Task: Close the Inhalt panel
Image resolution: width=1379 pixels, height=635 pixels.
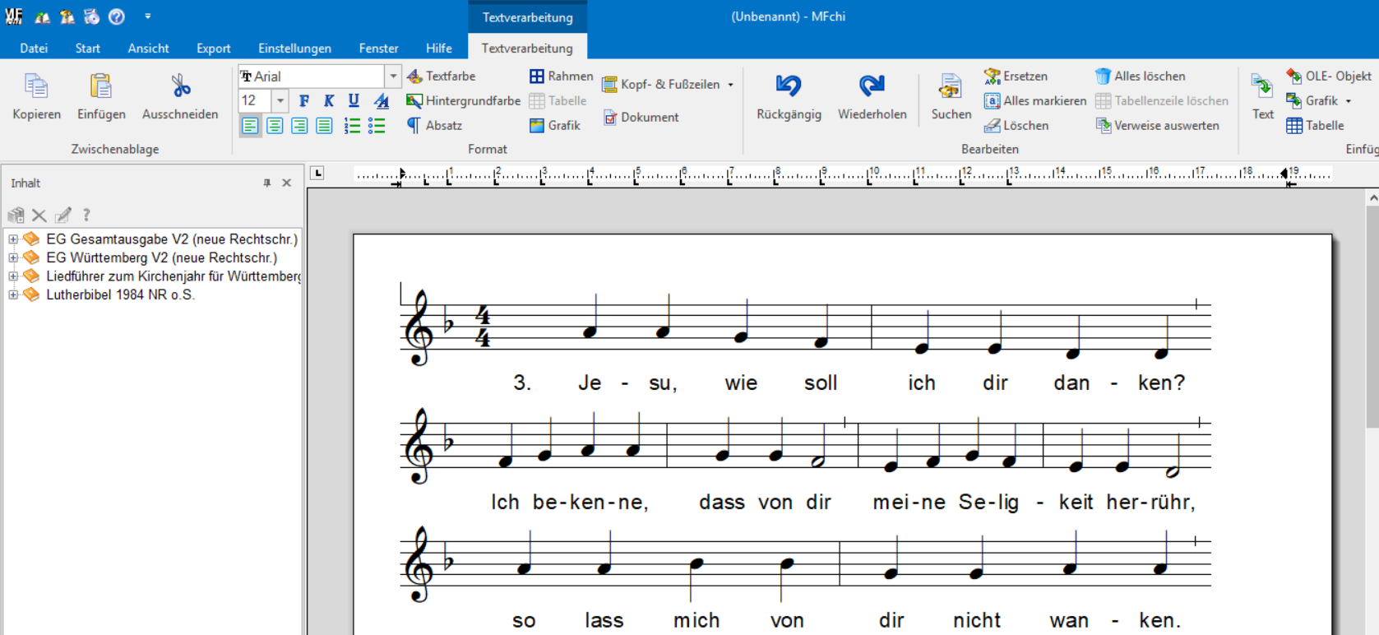Action: 287,183
